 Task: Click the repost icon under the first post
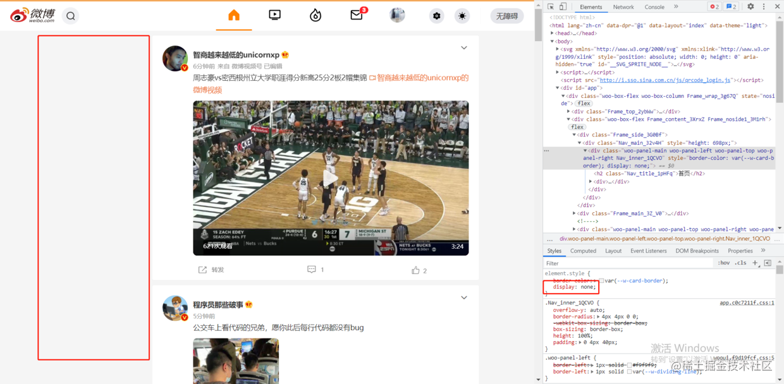pyautogui.click(x=202, y=270)
